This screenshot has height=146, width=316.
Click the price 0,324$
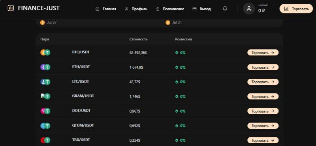[135, 141]
